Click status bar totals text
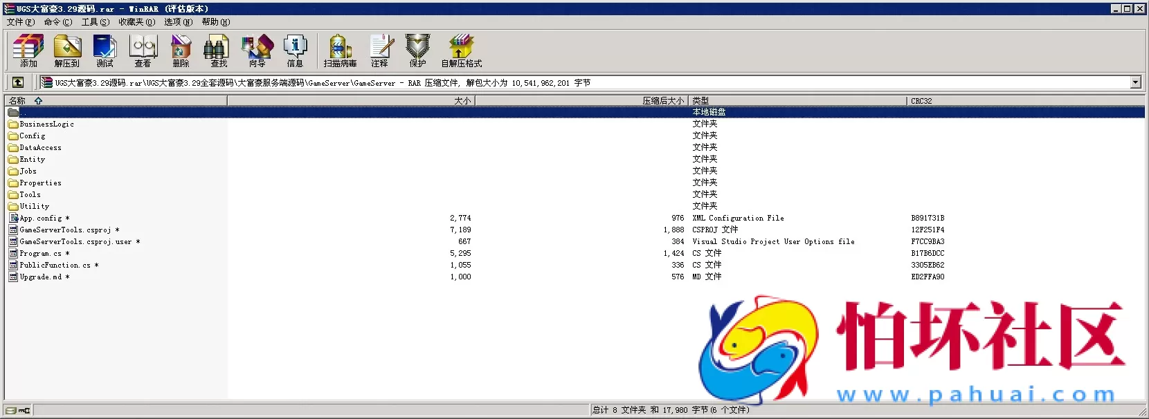Viewport: 1149px width, 419px height. click(x=671, y=410)
